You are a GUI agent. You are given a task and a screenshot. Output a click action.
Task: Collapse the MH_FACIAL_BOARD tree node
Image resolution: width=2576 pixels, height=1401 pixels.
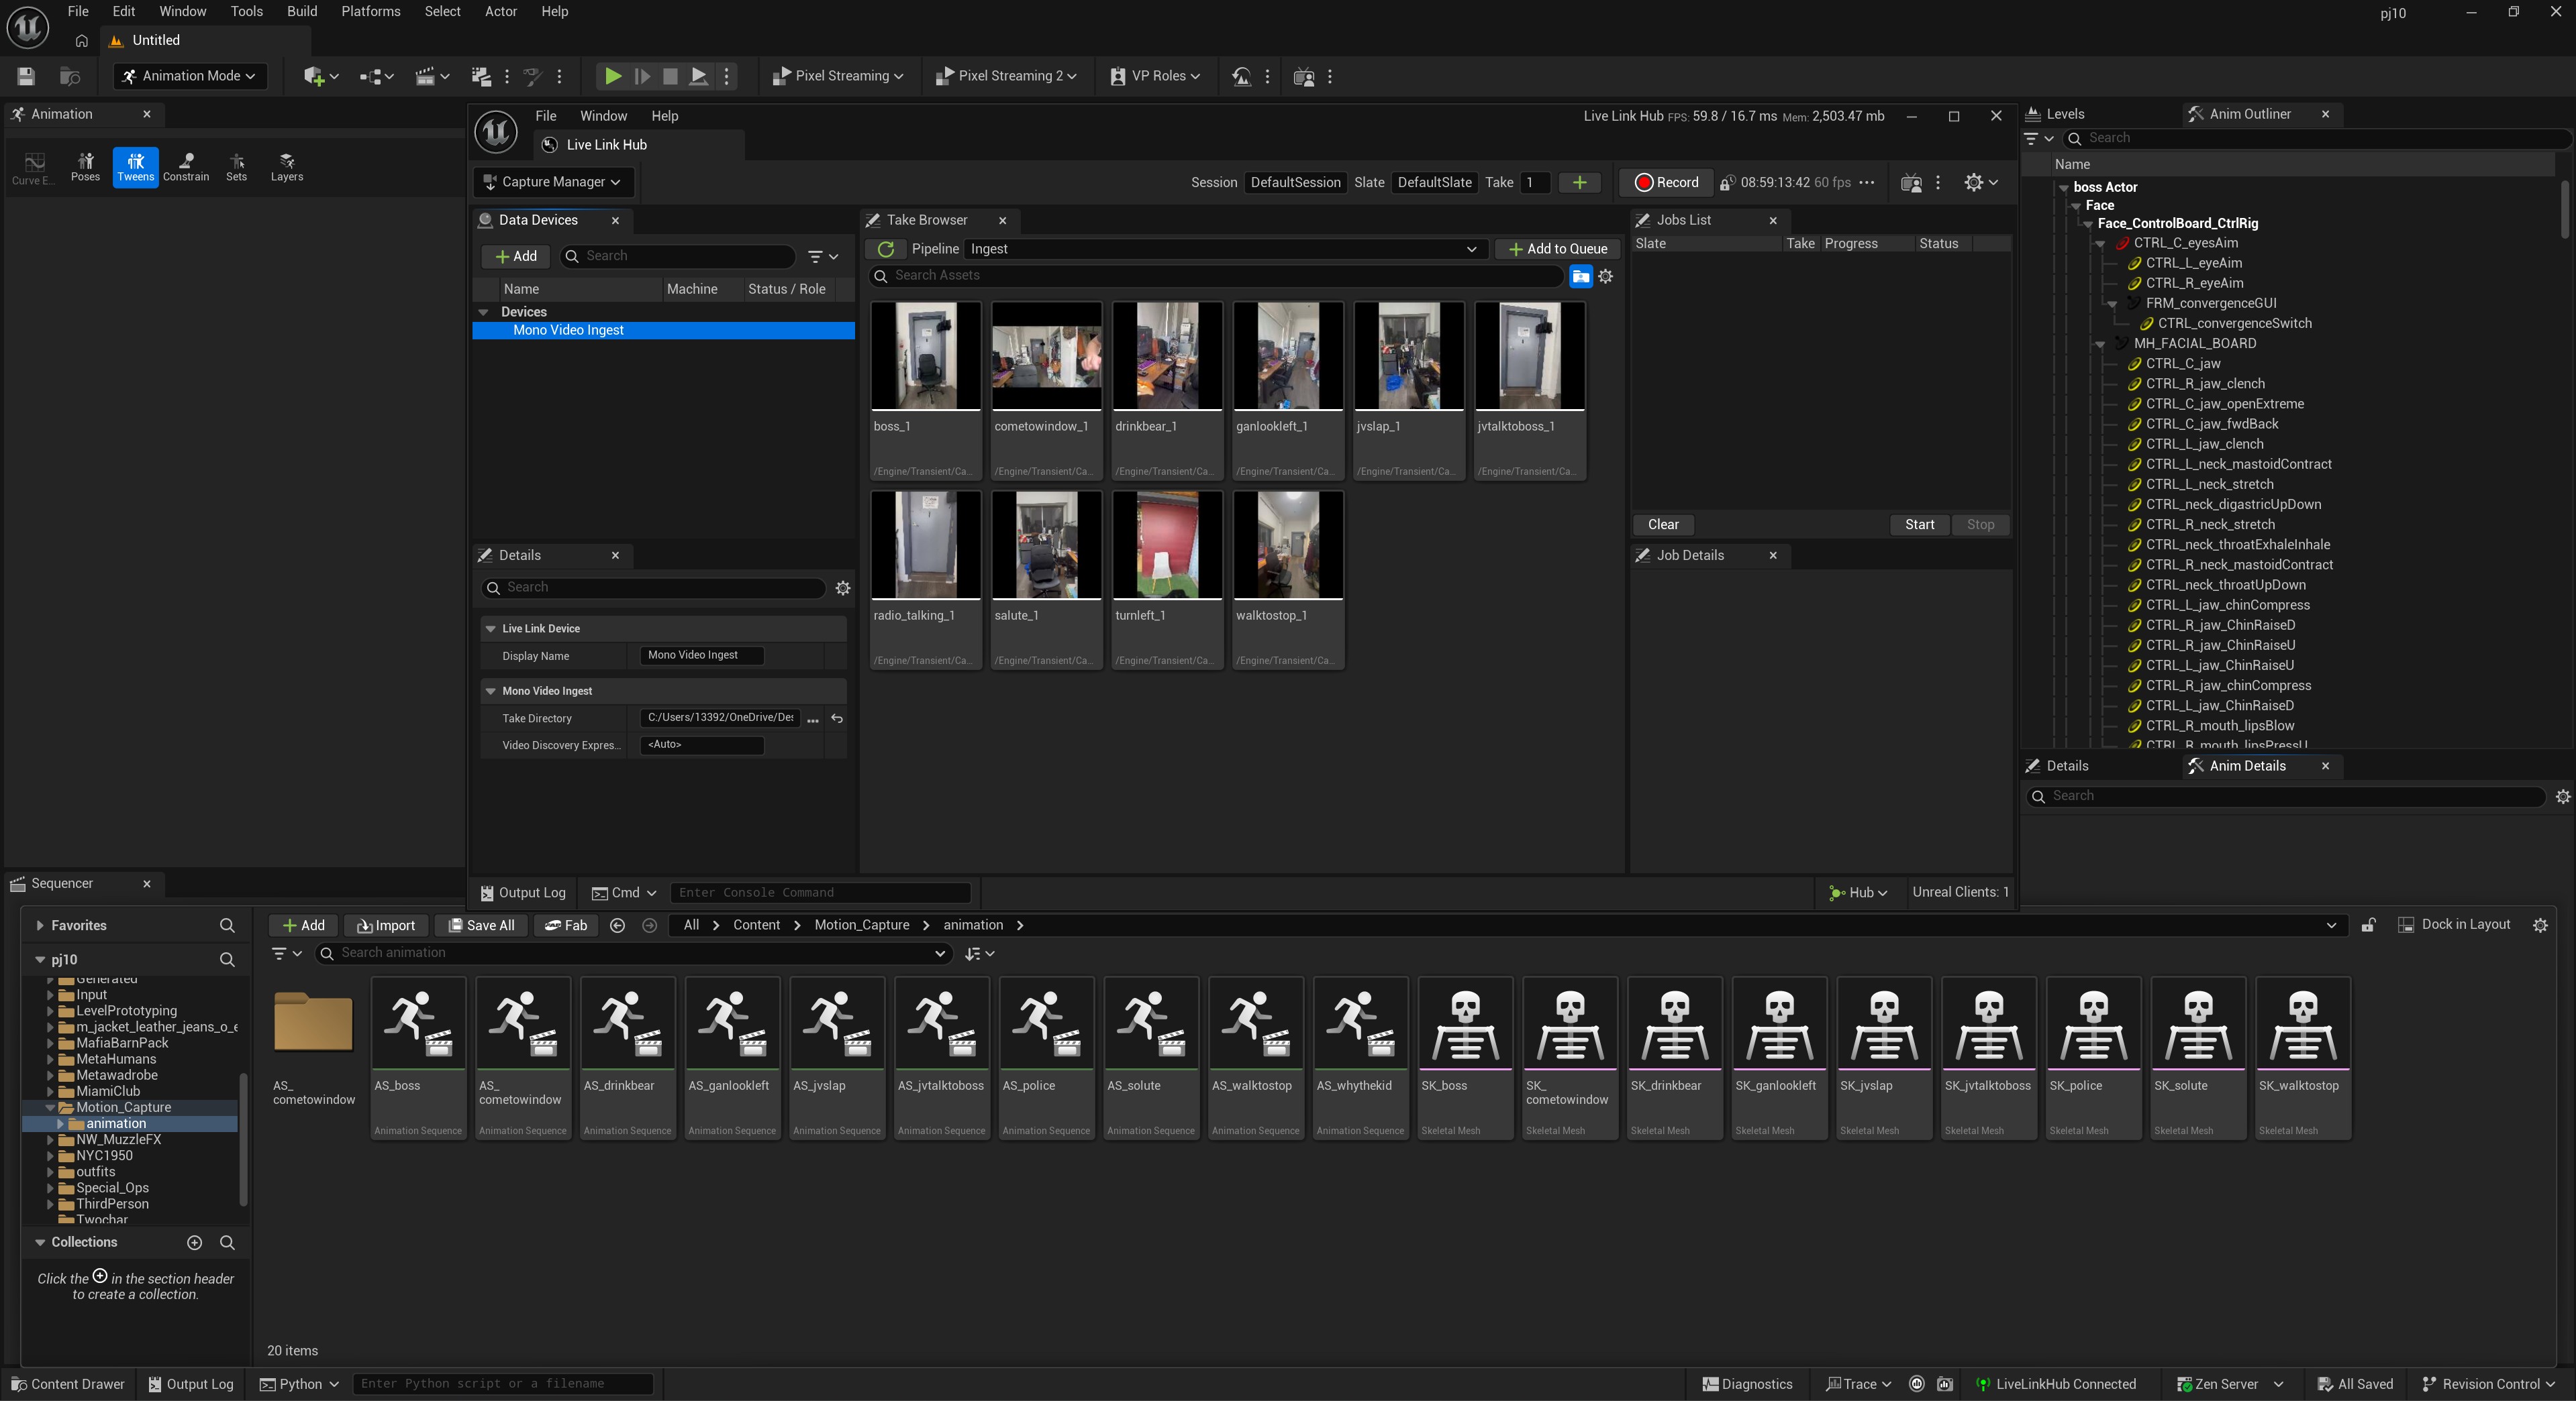(x=2101, y=344)
